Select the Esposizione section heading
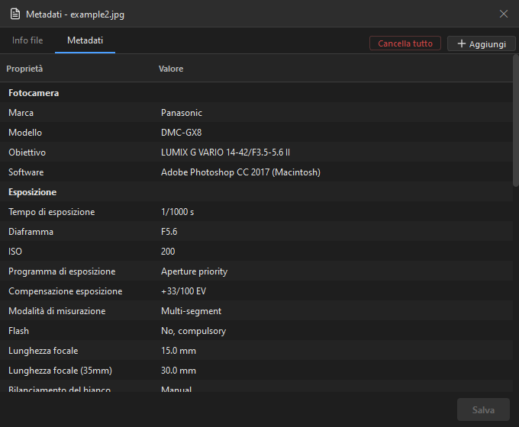Viewport: 519px width, 427px height. 32,192
